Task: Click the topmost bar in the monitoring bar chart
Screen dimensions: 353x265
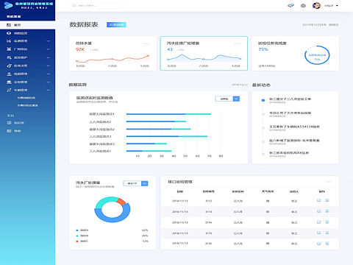Action: (168, 114)
